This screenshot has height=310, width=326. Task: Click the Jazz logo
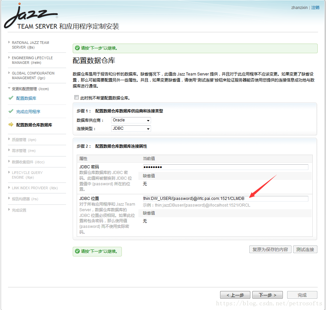pos(31,16)
